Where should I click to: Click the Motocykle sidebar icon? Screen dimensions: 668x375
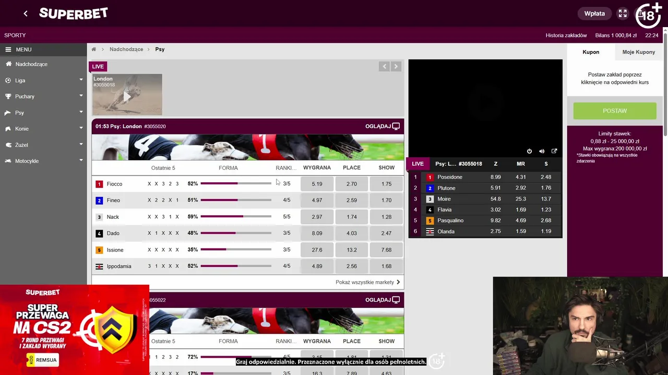(8, 161)
